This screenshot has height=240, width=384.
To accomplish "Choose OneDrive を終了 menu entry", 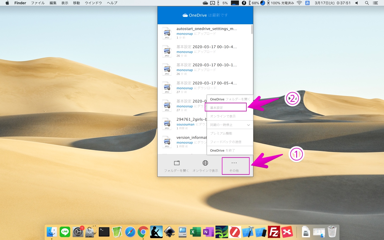I will click(x=230, y=150).
